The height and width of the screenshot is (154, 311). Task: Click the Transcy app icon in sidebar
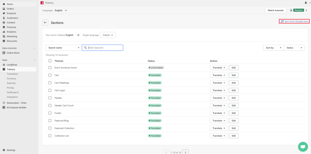point(4,69)
